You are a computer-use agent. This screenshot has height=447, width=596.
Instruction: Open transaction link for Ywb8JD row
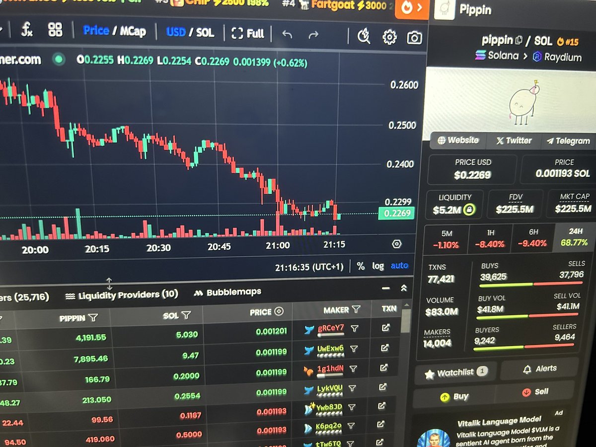click(382, 406)
